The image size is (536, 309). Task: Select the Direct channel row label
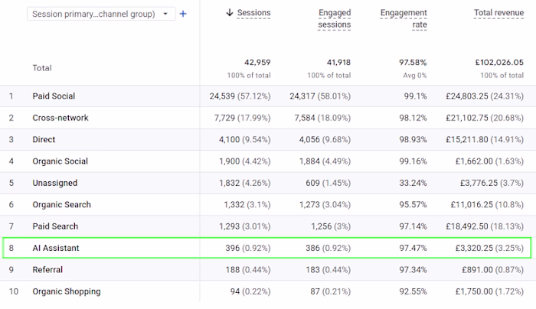pos(44,139)
